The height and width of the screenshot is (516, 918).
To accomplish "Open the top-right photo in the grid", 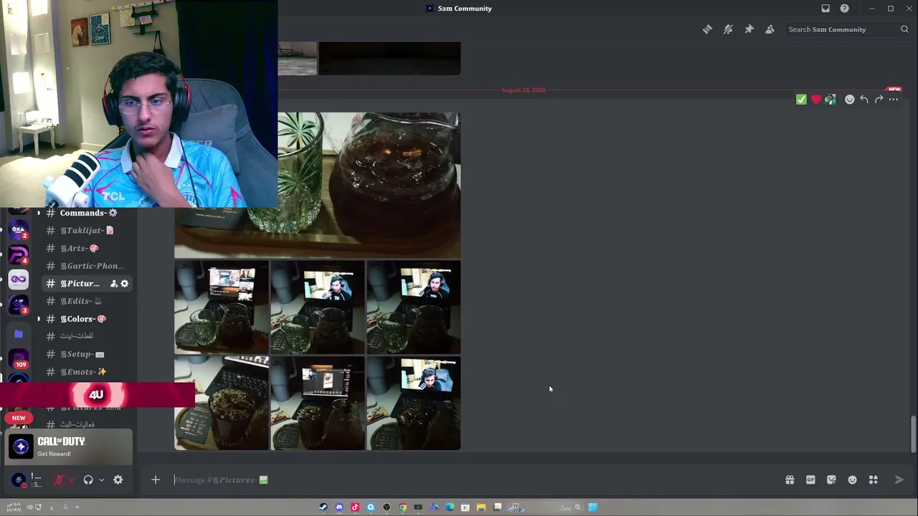I will coord(414,307).
